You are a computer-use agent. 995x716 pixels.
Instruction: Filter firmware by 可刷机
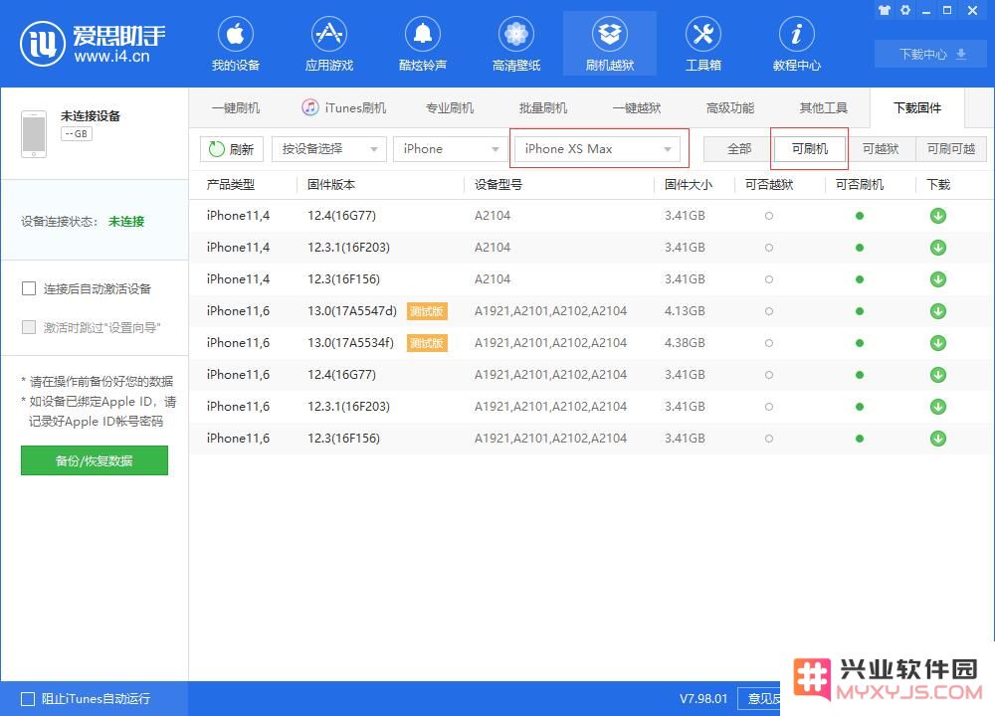810,149
